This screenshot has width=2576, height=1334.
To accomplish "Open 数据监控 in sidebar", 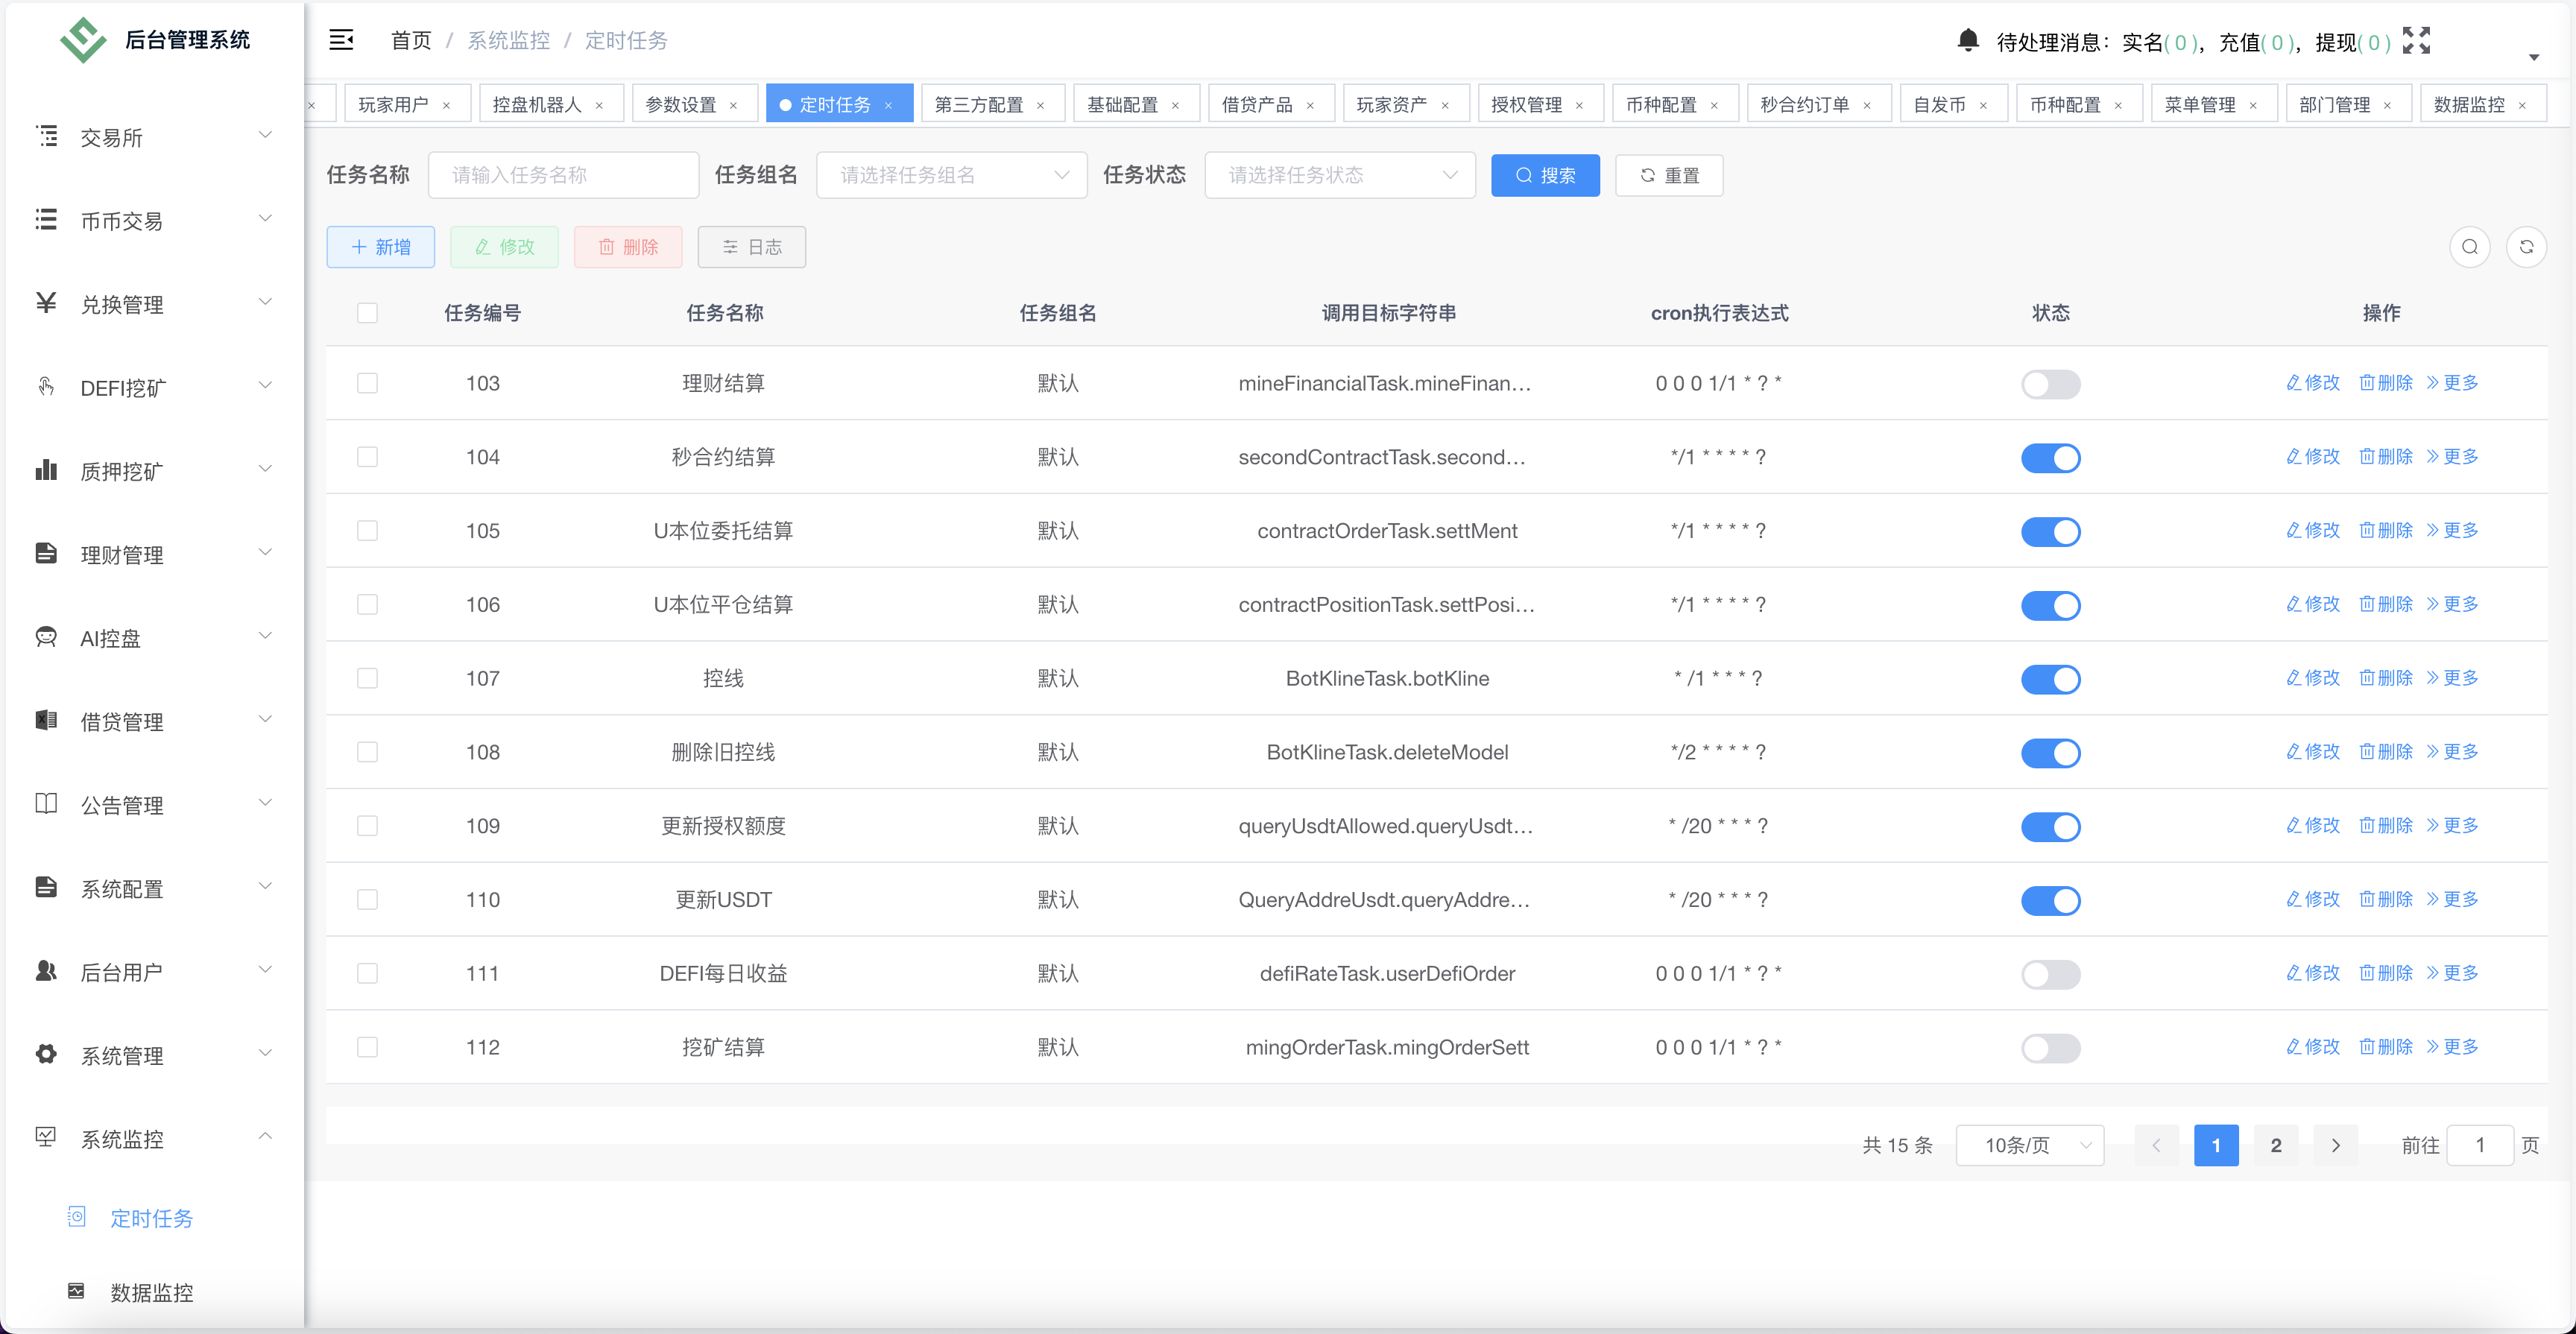I will tap(152, 1292).
